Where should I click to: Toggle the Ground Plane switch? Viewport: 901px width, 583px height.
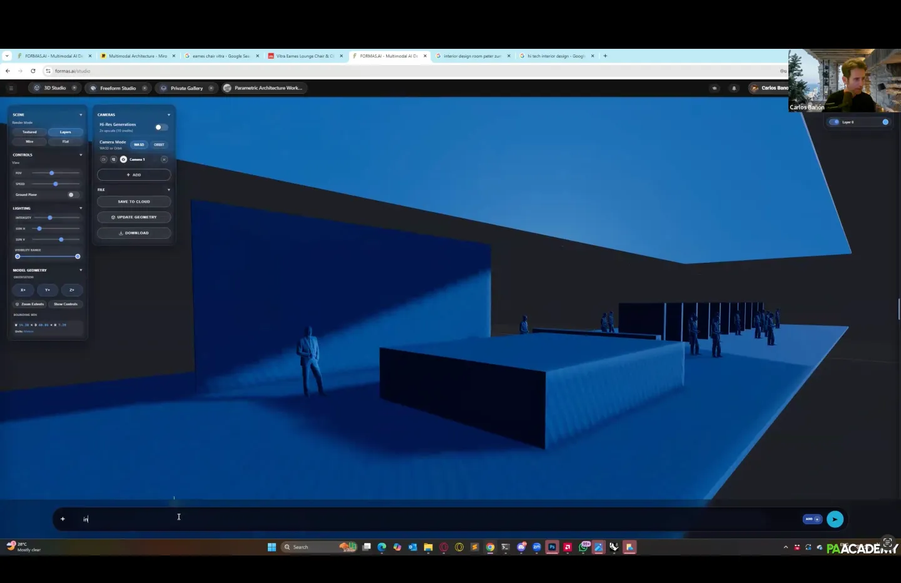pyautogui.click(x=73, y=195)
